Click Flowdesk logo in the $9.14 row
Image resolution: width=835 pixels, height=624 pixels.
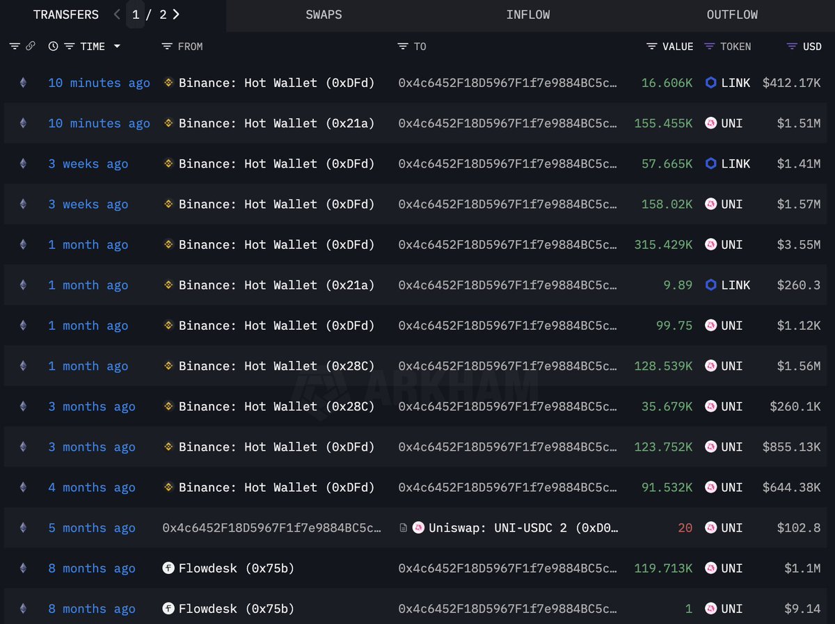(x=168, y=609)
